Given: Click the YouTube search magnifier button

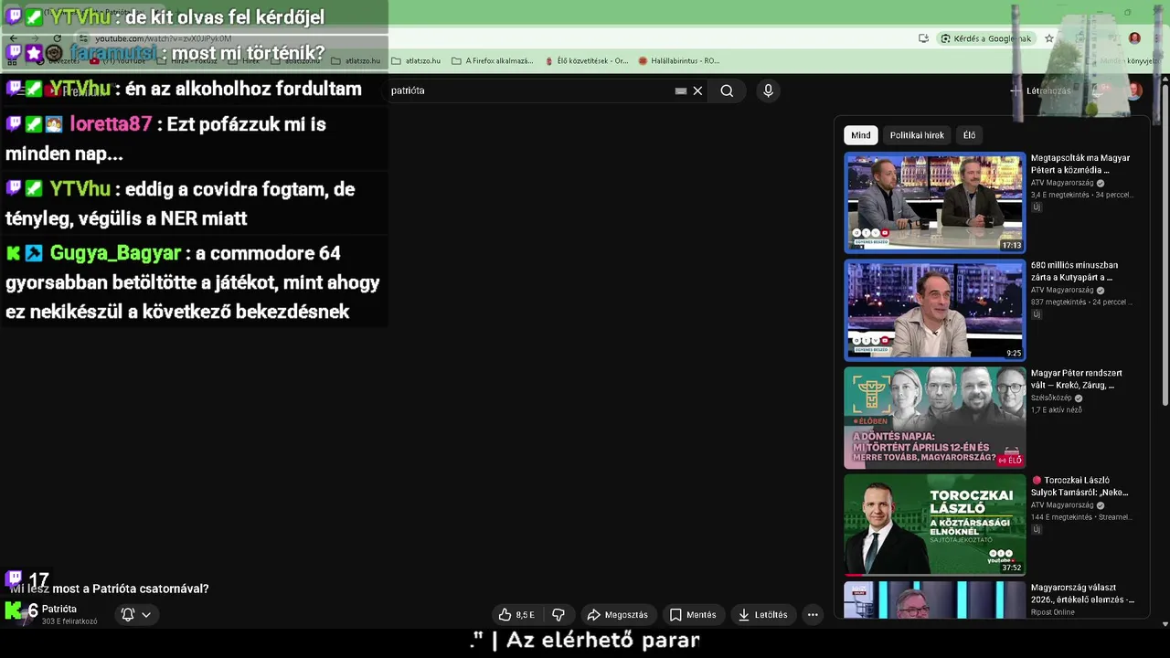Looking at the screenshot, I should 727,90.
